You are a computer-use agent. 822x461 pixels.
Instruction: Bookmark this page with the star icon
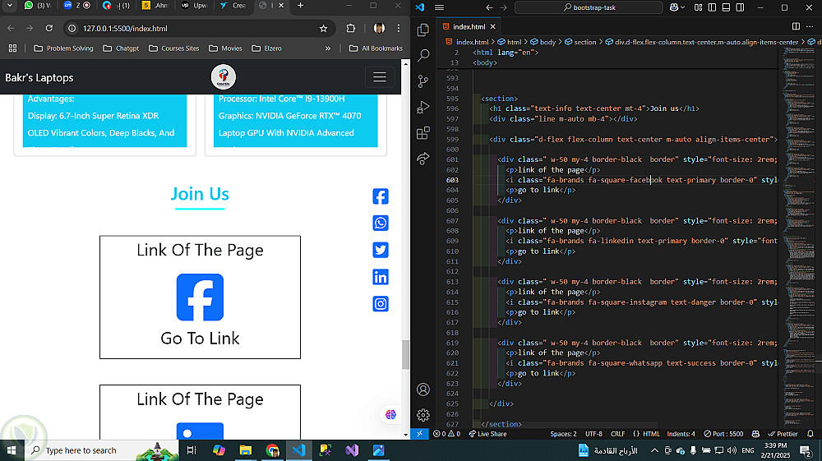tap(323, 28)
